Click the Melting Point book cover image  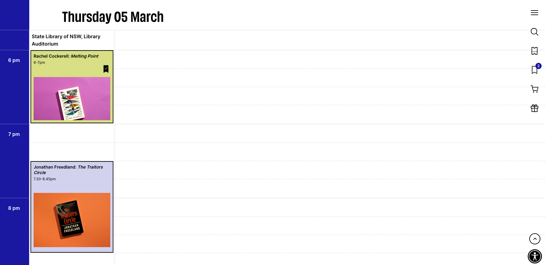(72, 99)
